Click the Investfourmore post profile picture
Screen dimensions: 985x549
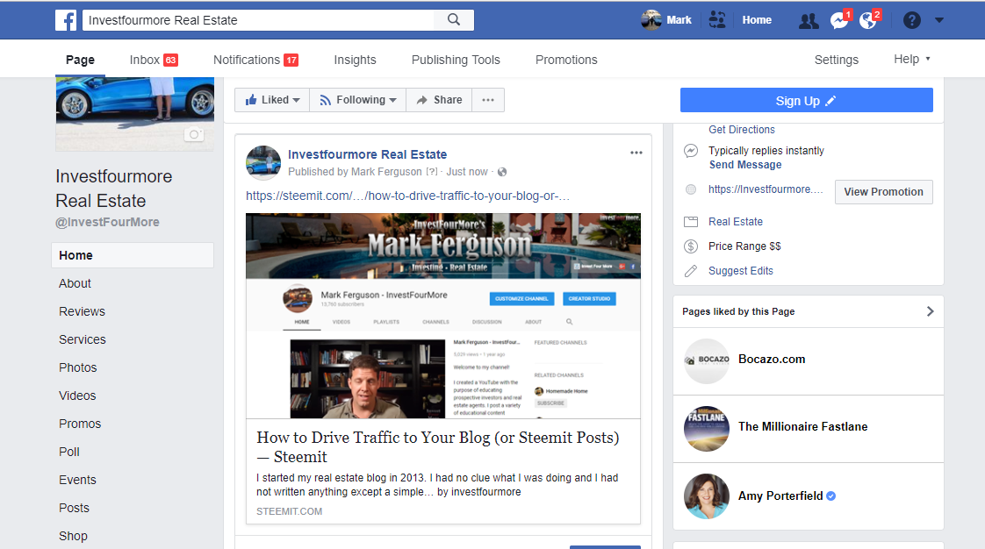tap(263, 163)
